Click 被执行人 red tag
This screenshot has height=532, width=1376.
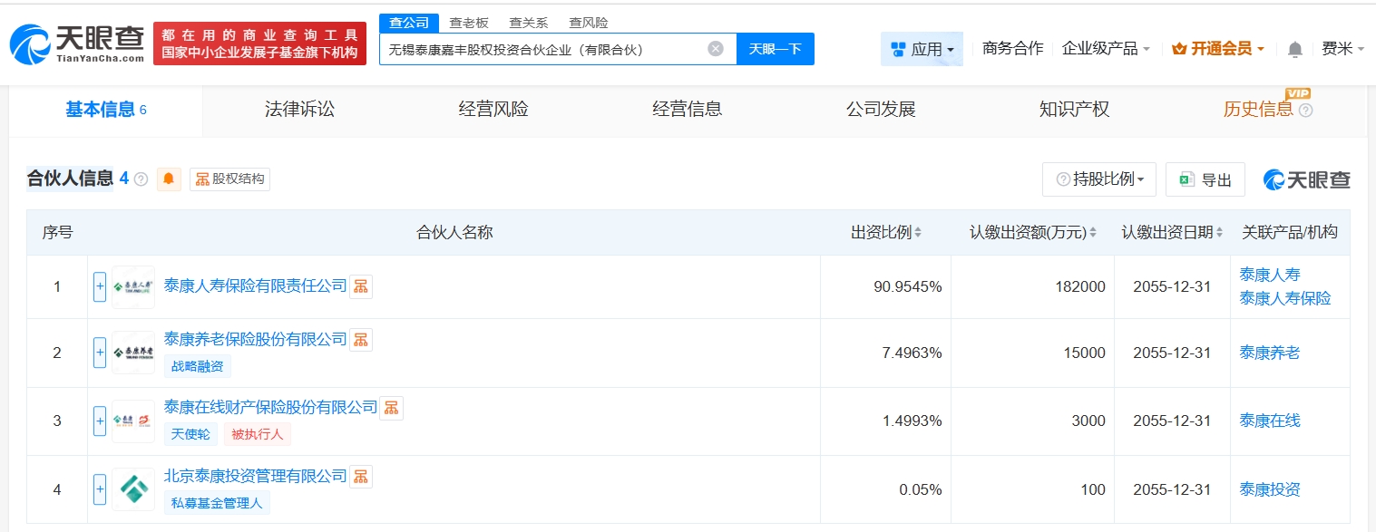258,434
